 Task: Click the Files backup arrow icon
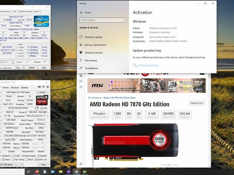(81, 60)
